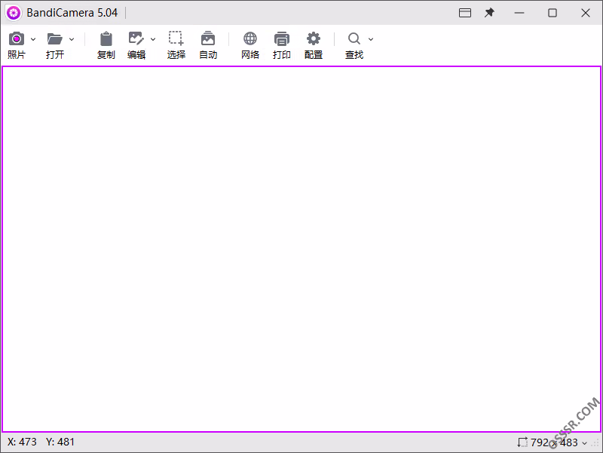Viewport: 603px width, 453px height.
Task: Pin the window always on top
Action: tap(489, 13)
